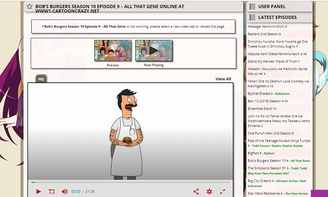Rewind video 10 seconds
Screen dimensions: 328x197
click(x=51, y=191)
